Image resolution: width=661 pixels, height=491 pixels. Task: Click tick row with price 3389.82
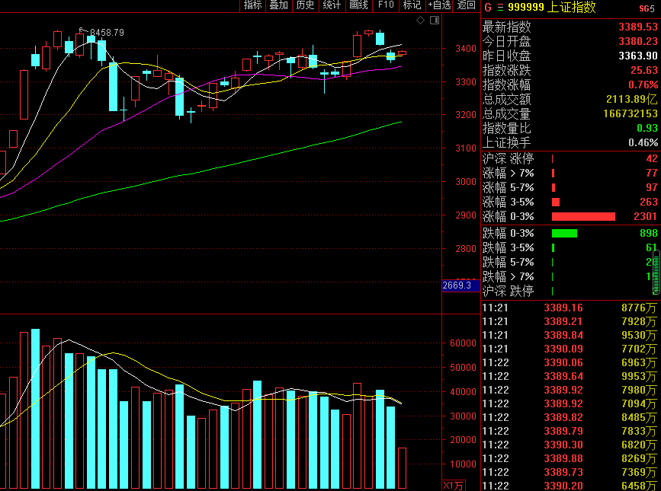570,417
